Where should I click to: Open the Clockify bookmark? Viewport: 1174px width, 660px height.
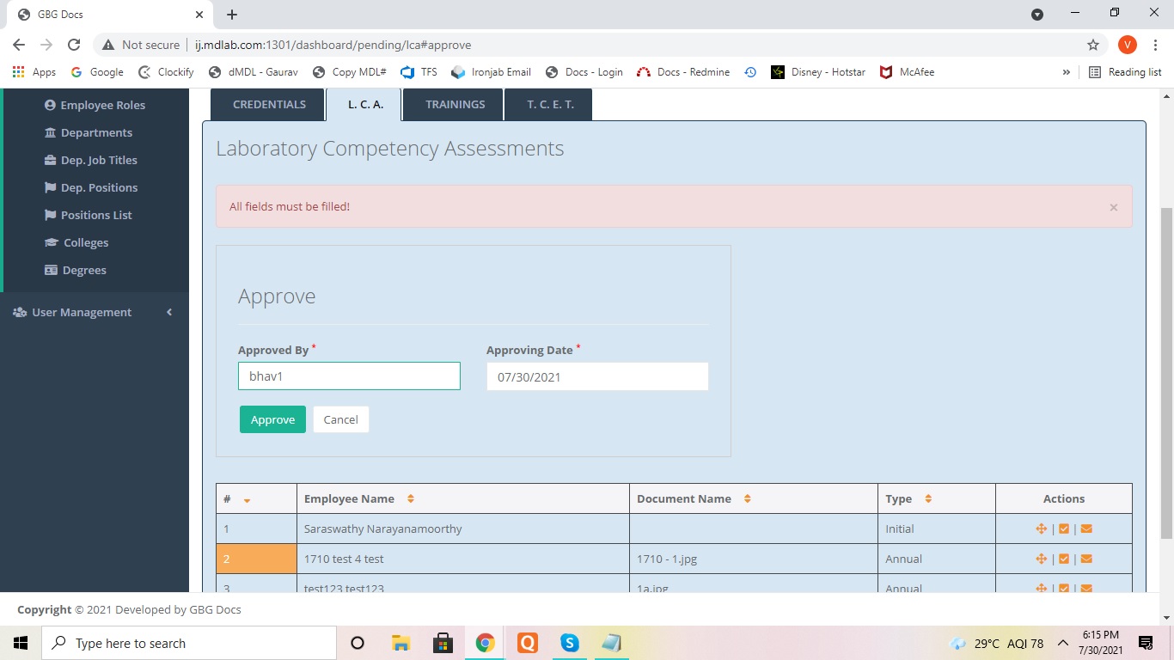click(167, 72)
